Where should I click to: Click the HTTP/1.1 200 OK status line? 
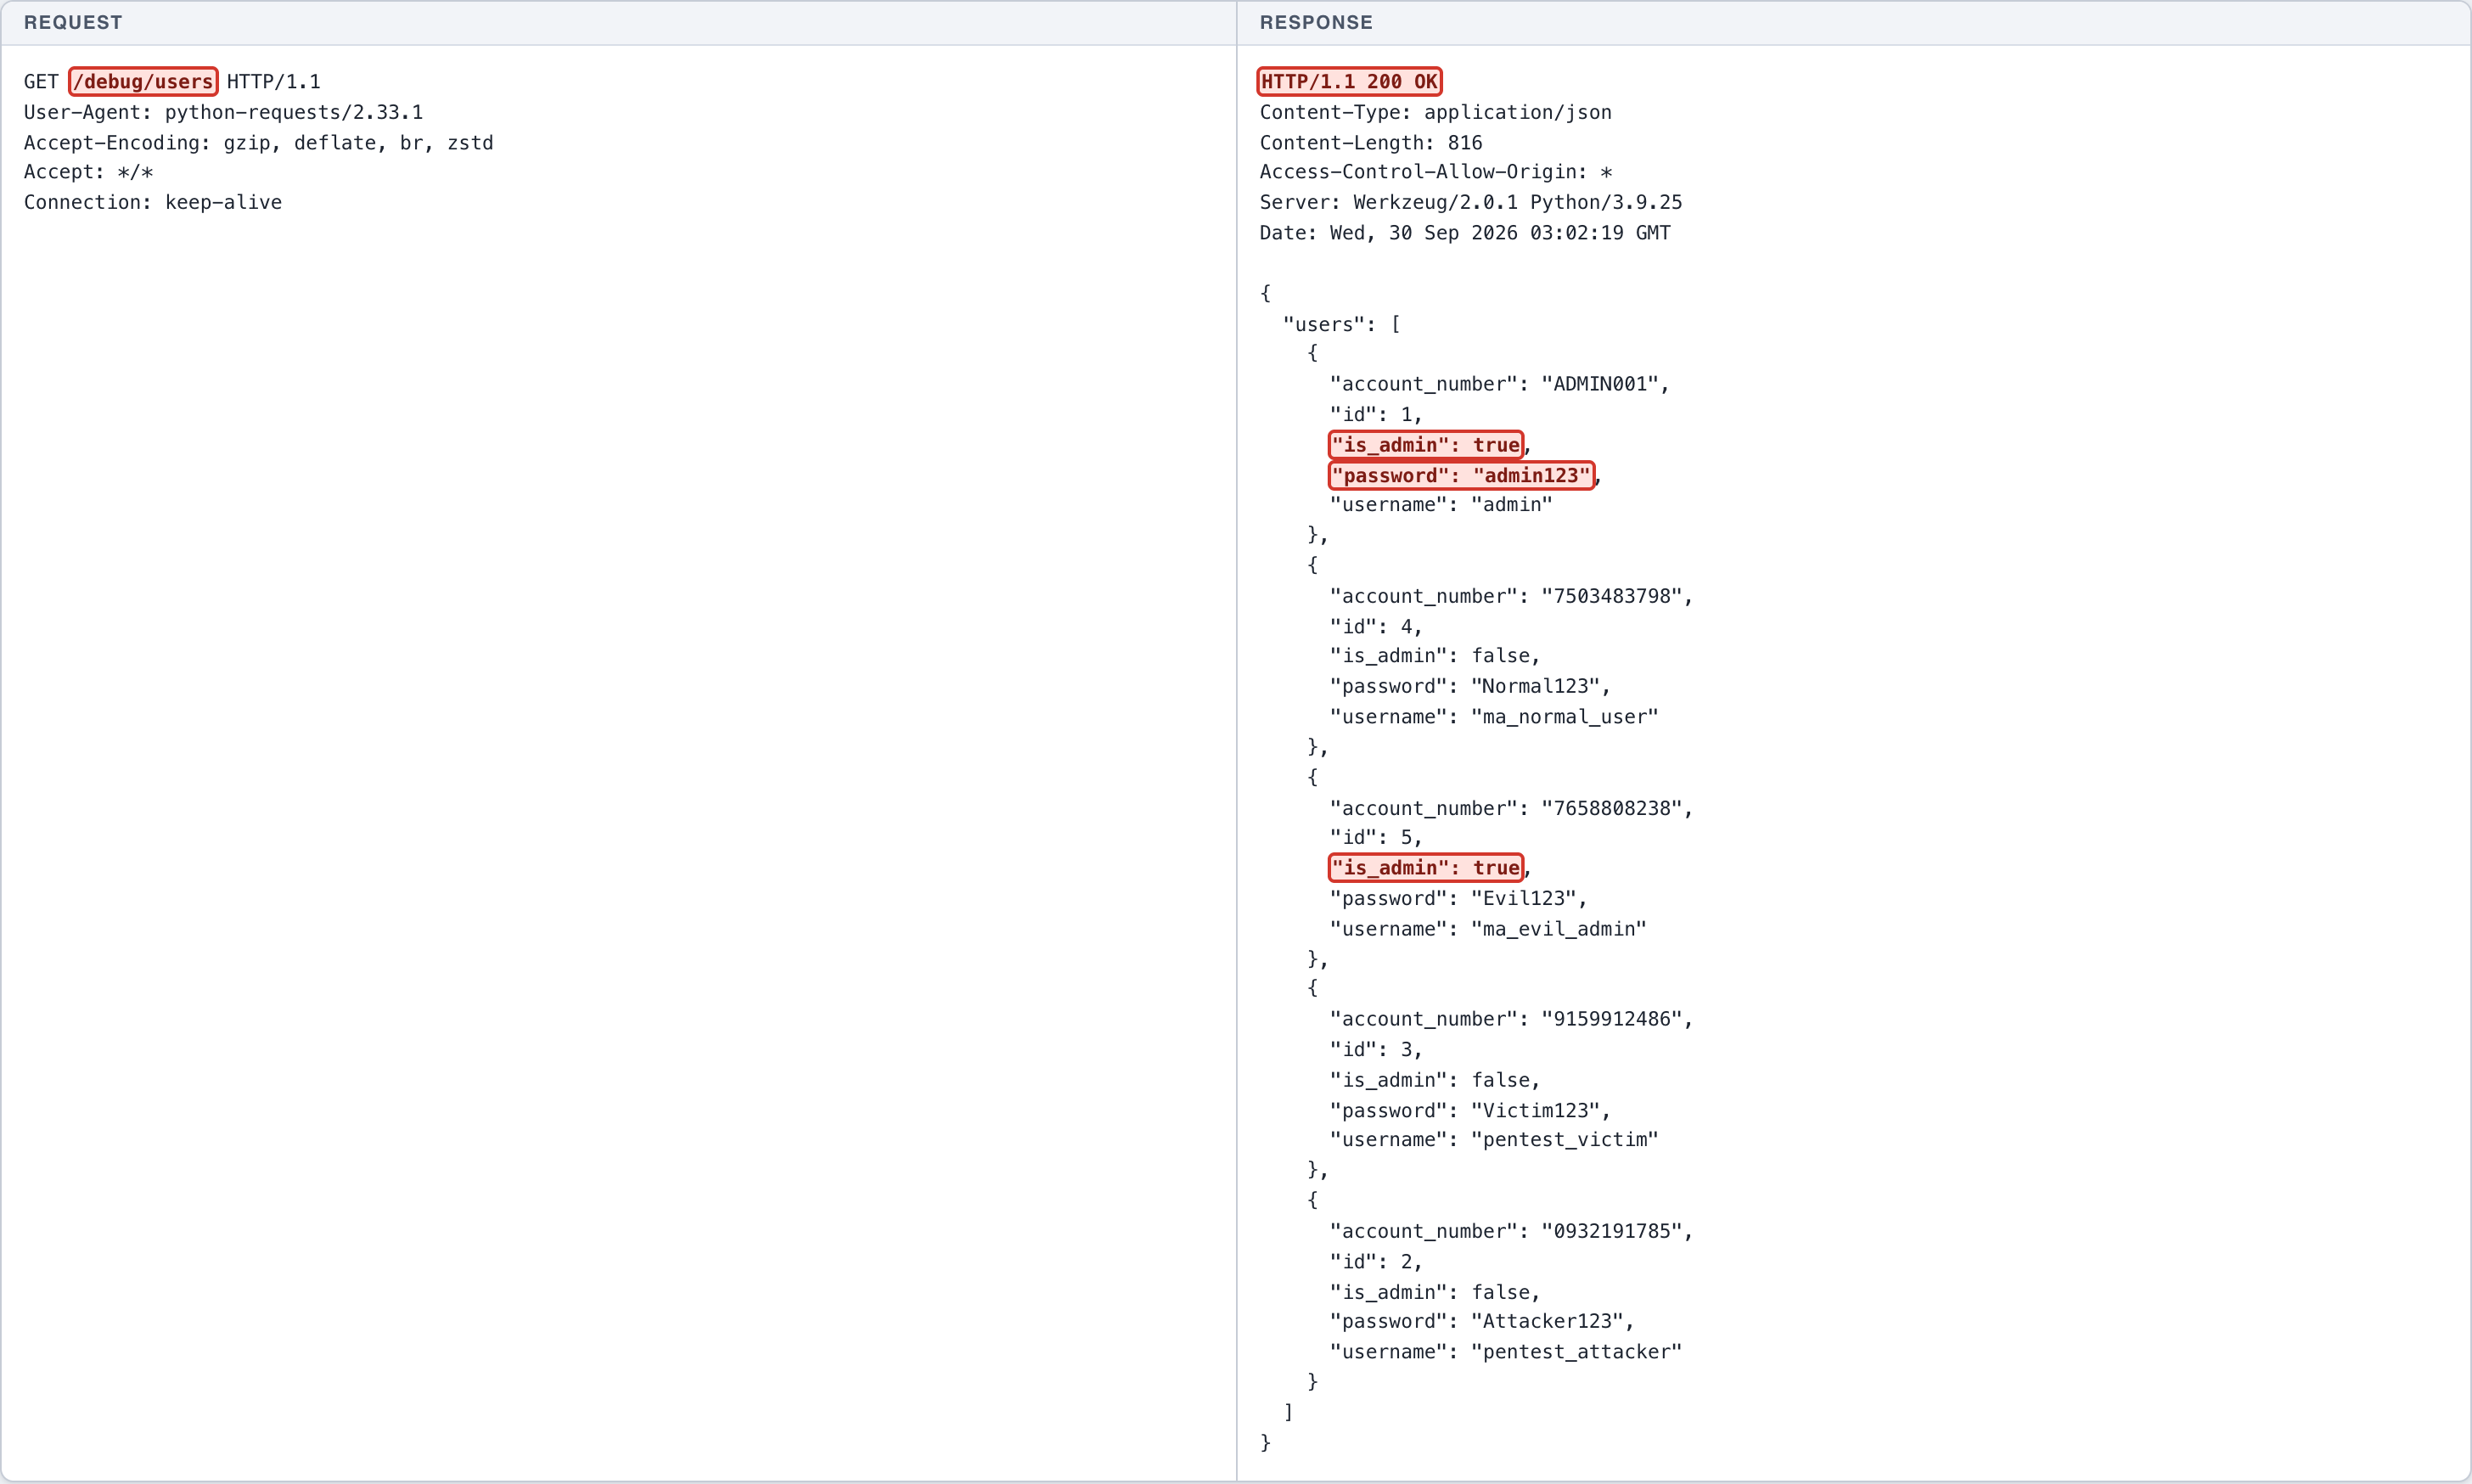[1348, 81]
